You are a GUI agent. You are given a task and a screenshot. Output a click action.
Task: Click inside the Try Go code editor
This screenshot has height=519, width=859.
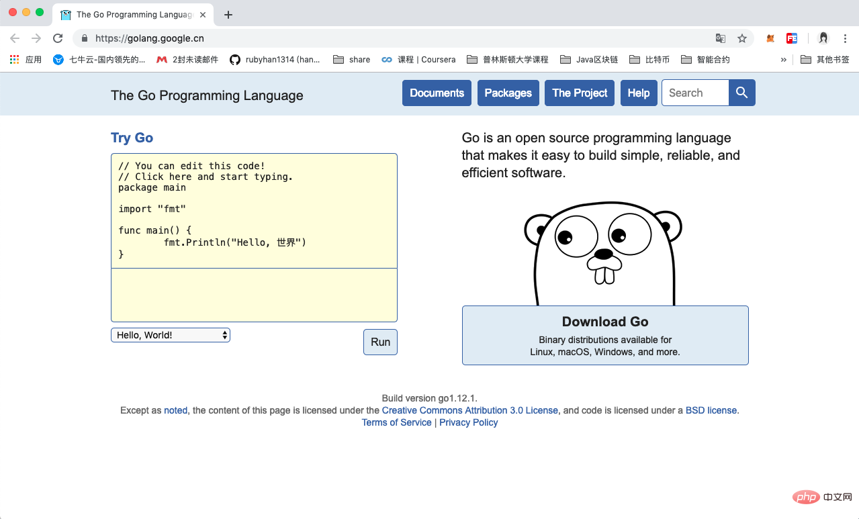coord(254,211)
